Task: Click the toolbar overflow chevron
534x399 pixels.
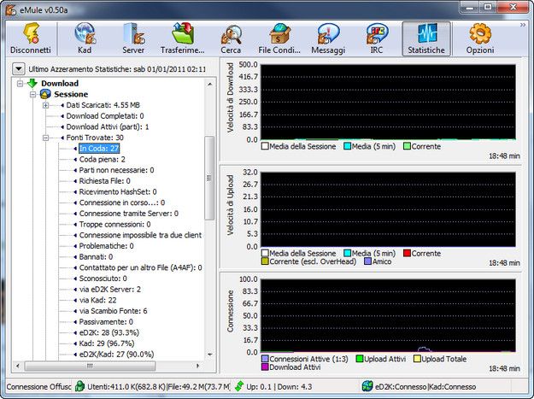Action: pos(523,25)
